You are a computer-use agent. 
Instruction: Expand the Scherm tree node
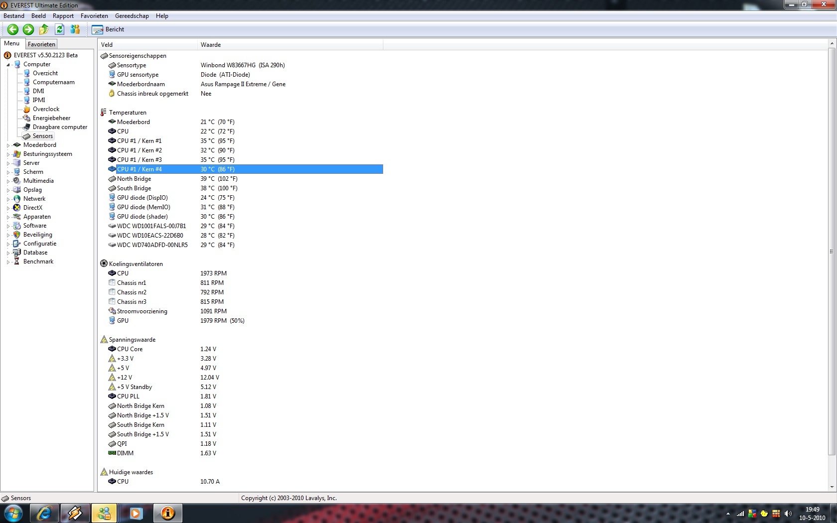point(8,172)
